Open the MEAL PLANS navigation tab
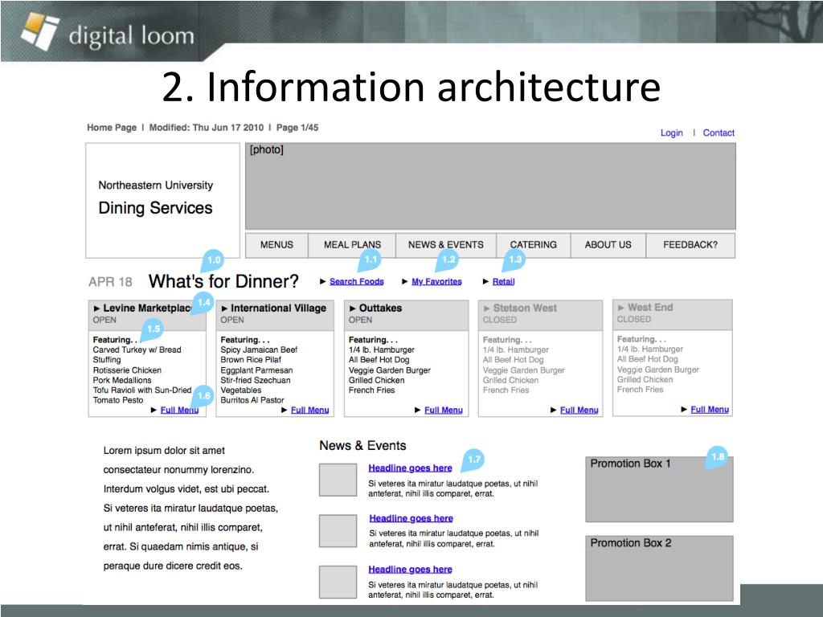 [352, 245]
